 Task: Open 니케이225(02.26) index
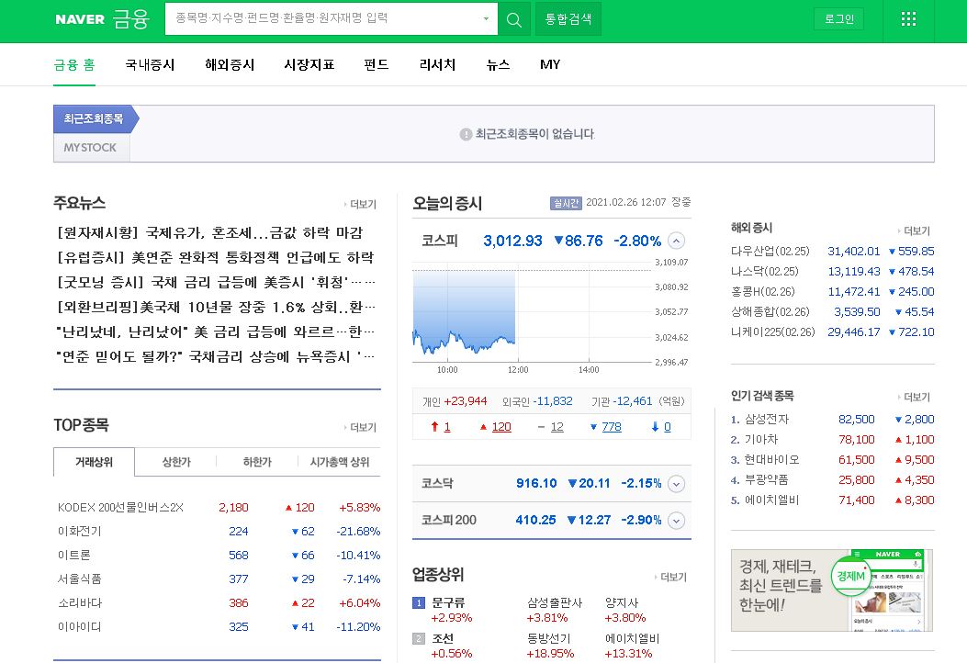(x=772, y=331)
